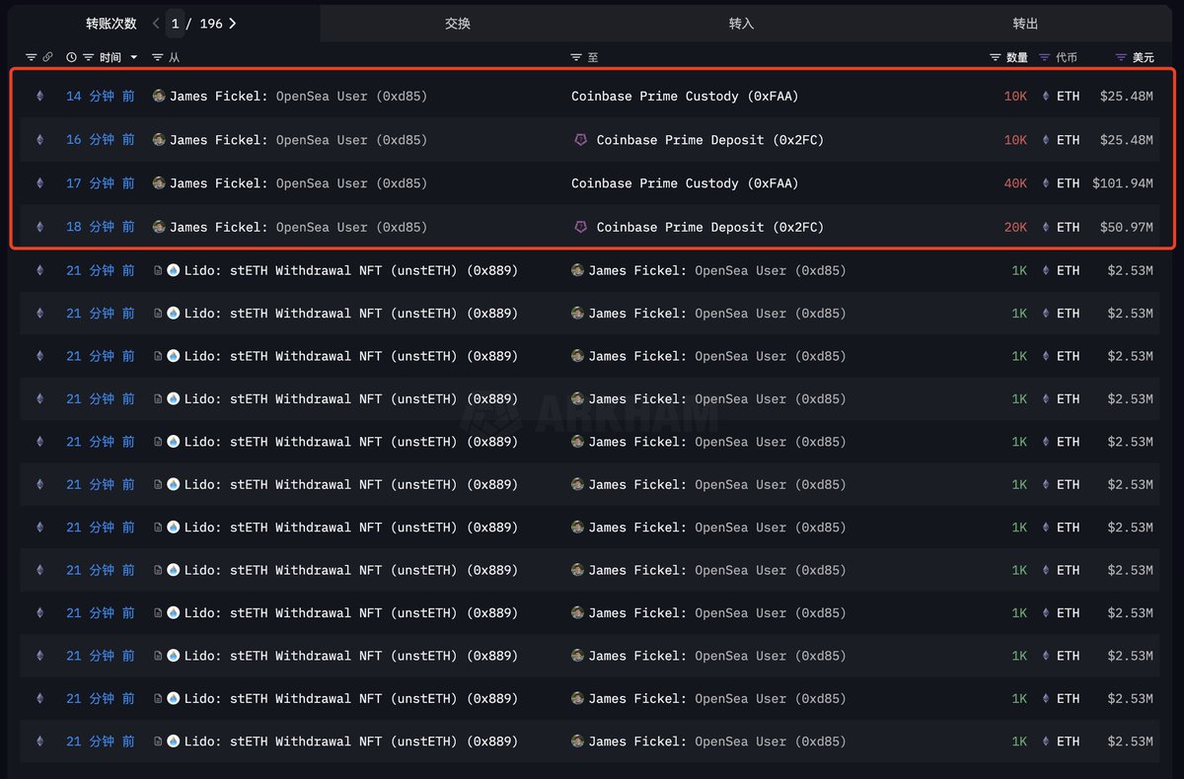Go to the previous page with left chevron
The width and height of the screenshot is (1184, 779).
click(x=156, y=23)
